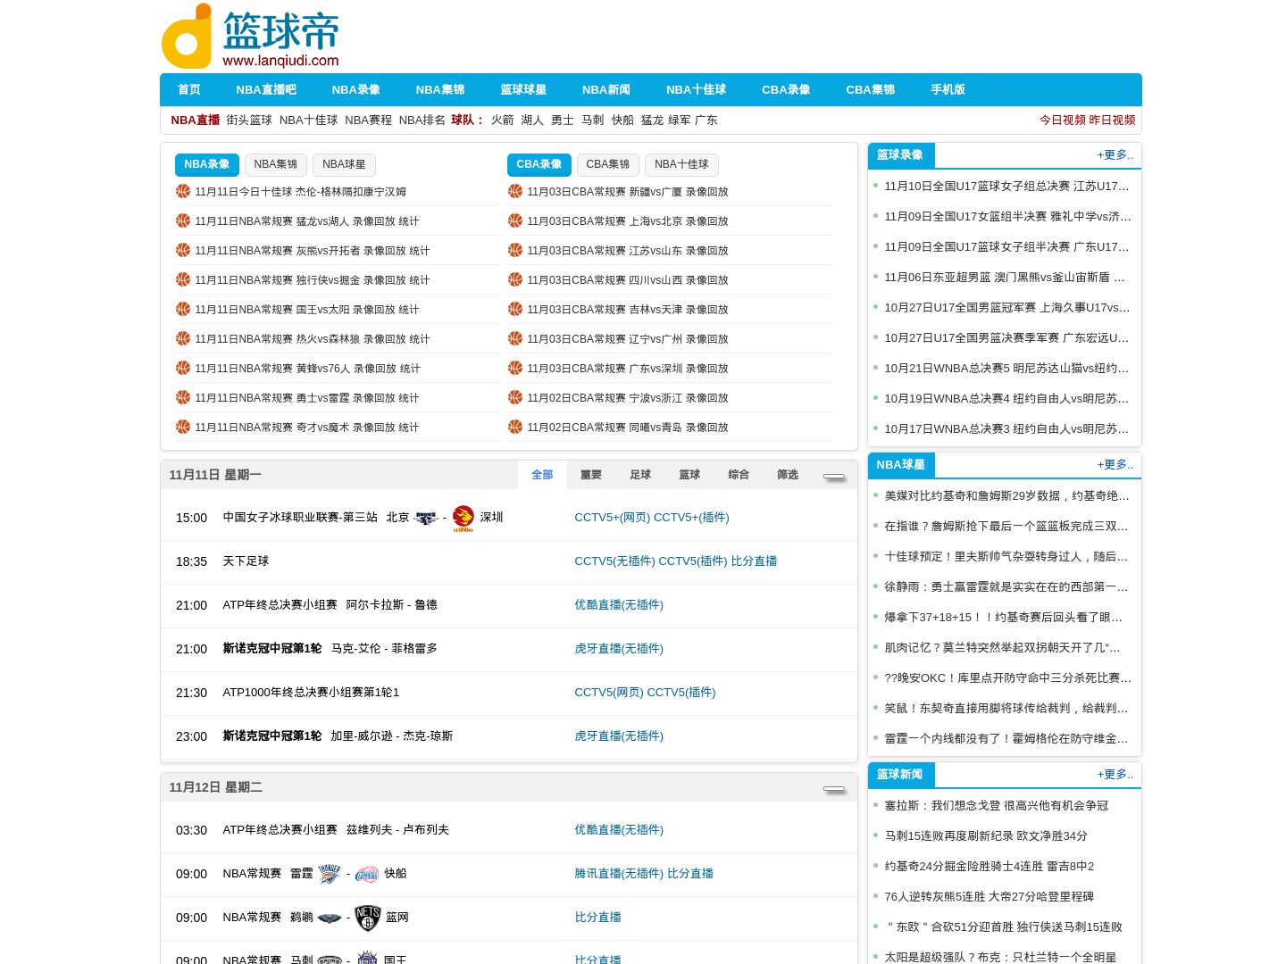This screenshot has width=1286, height=964.
Task: Show 综合 matches in schedule filter
Action: pyautogui.click(x=739, y=475)
